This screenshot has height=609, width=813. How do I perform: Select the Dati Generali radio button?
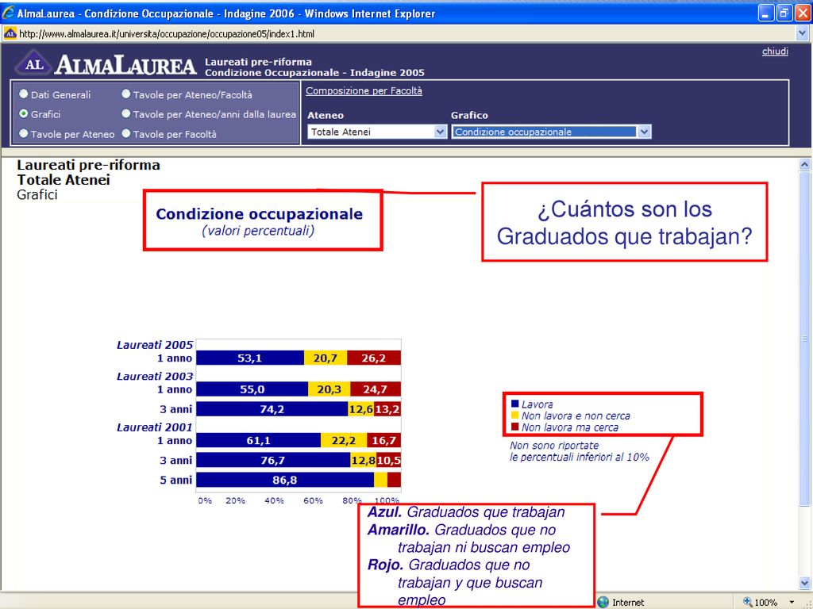23,94
